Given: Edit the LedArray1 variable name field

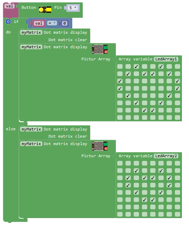Looking at the screenshot, I should tap(166, 59).
